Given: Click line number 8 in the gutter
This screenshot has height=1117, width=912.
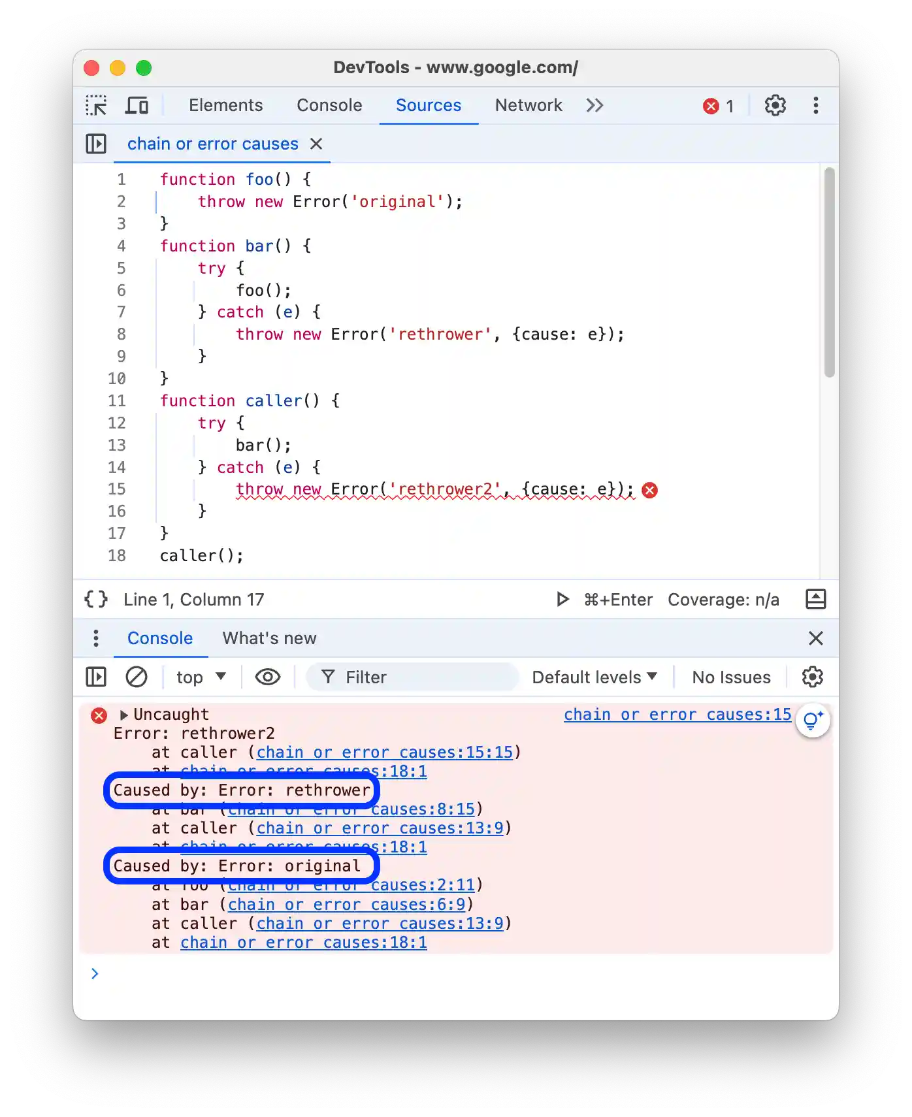Looking at the screenshot, I should [x=121, y=334].
